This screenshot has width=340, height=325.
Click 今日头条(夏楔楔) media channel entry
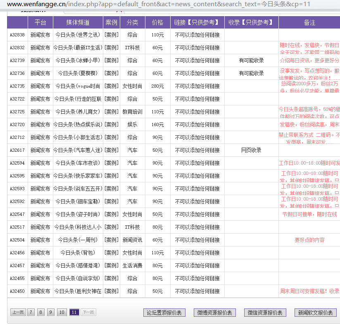tap(78, 73)
